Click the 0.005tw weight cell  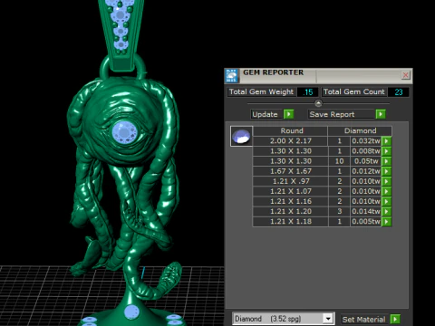366,222
